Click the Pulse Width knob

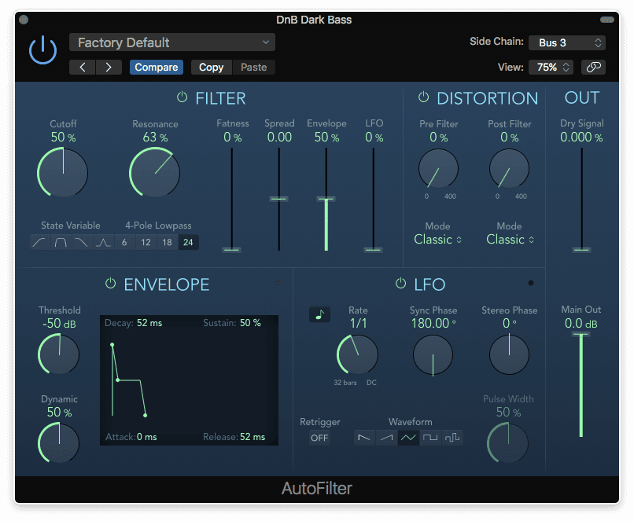508,442
